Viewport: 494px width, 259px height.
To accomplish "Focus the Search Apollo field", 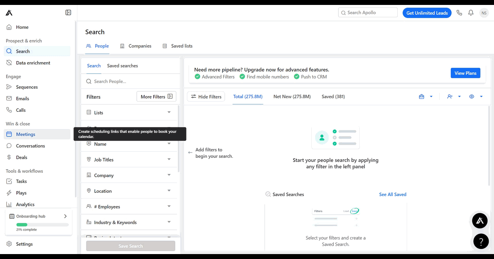I will (x=368, y=13).
